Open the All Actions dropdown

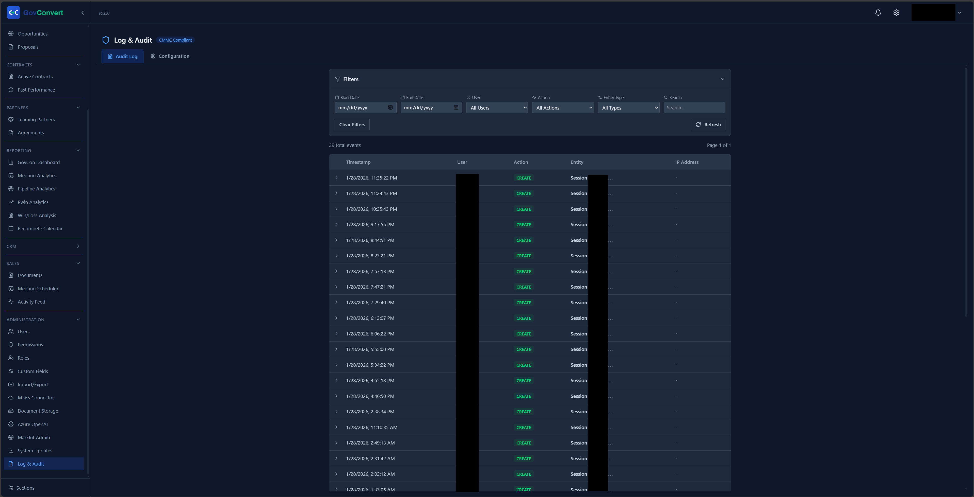click(x=563, y=108)
